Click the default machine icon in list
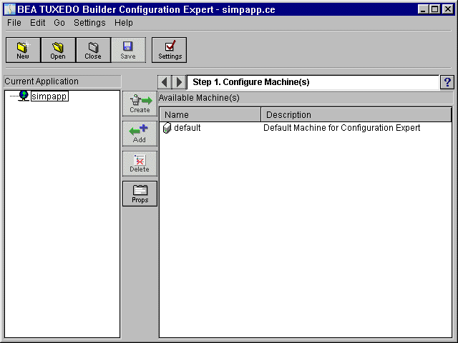Screen dimensions: 458x343 point(167,128)
